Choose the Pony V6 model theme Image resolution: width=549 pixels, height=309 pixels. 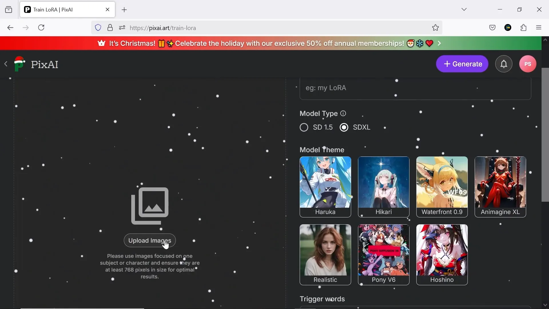coord(384,255)
